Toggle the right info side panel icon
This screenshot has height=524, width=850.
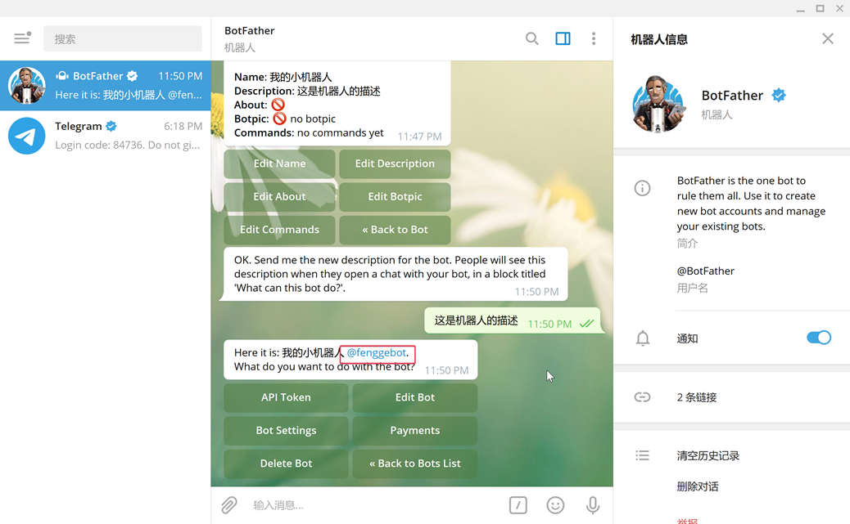tap(563, 38)
